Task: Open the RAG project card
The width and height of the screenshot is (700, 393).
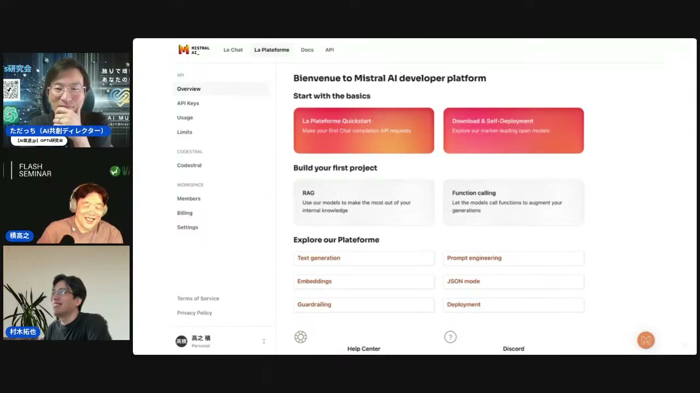Action: (364, 202)
